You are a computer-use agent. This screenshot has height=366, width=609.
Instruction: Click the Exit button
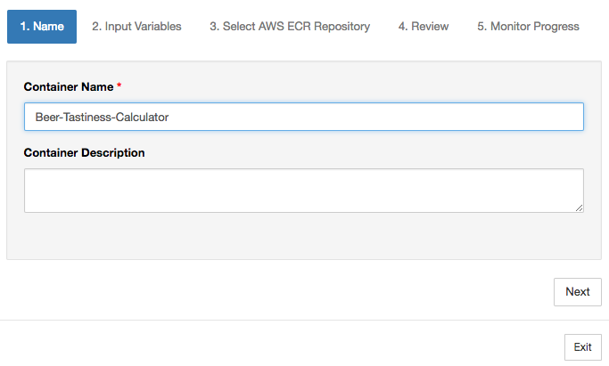pyautogui.click(x=582, y=347)
